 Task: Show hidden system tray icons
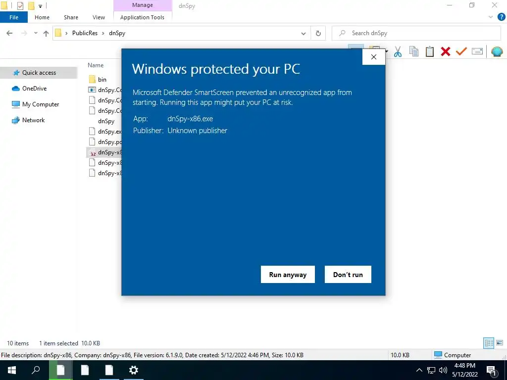tap(419, 370)
